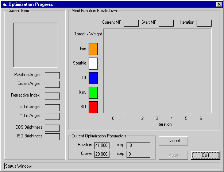Screen dimensions: 224x172
Task: Click the COS Brightness field
Action: (x=52, y=128)
